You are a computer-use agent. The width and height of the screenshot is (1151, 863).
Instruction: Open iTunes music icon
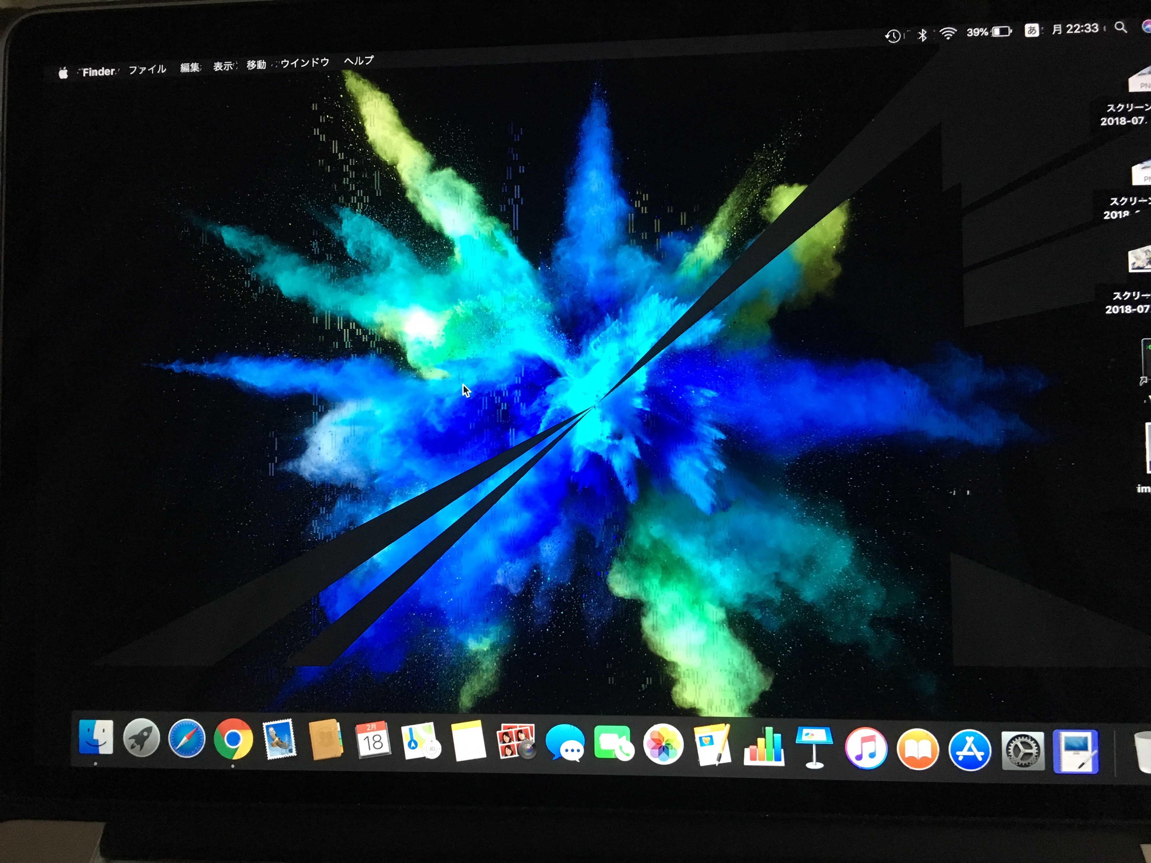(x=866, y=749)
